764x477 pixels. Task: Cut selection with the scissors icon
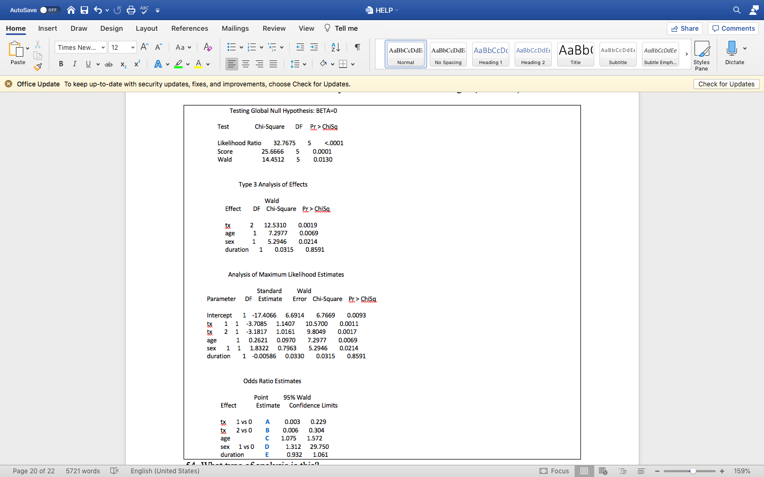(38, 45)
